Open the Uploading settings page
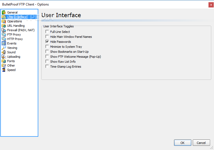Screen dimensions: 214x150 click(x=14, y=57)
